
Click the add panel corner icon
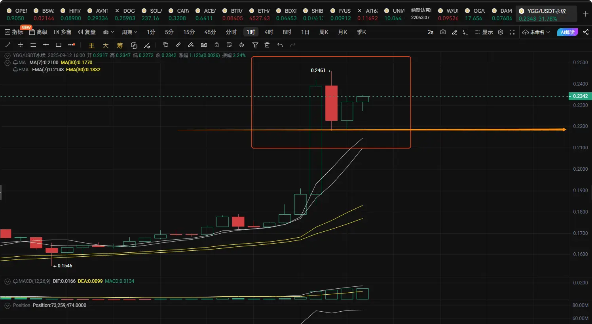(x=466, y=32)
